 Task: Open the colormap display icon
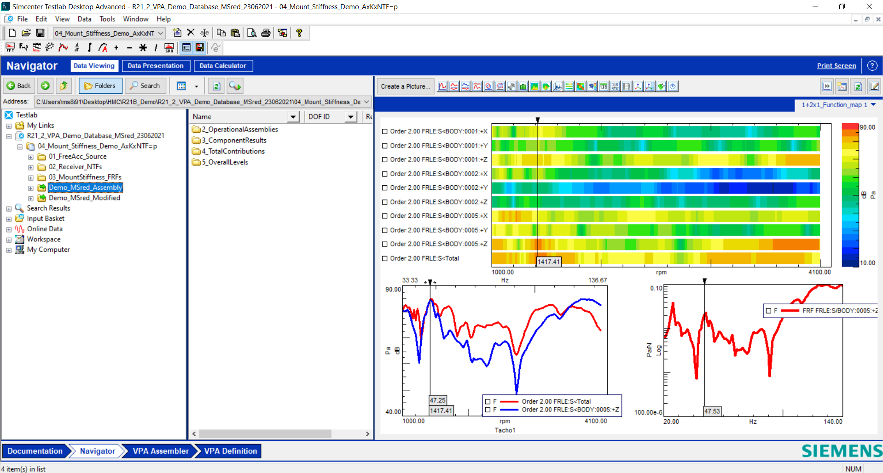(534, 86)
